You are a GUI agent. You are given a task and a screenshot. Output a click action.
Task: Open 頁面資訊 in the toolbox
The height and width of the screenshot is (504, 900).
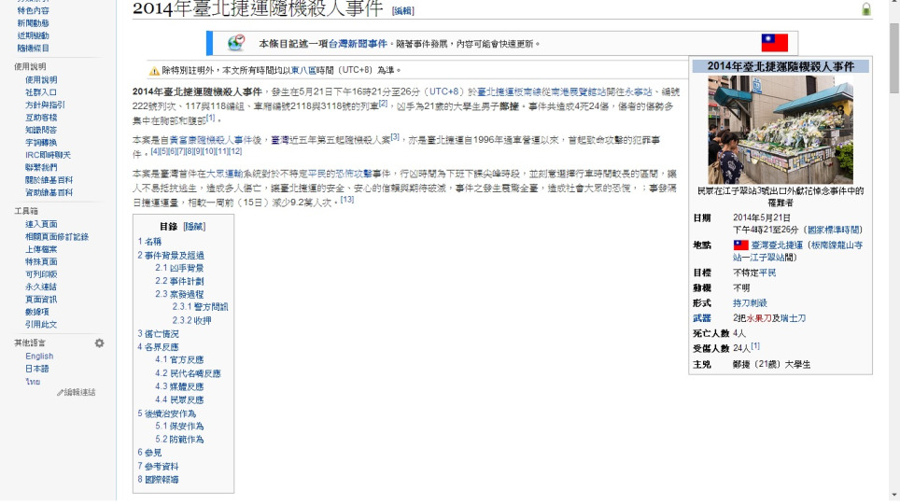(x=41, y=300)
